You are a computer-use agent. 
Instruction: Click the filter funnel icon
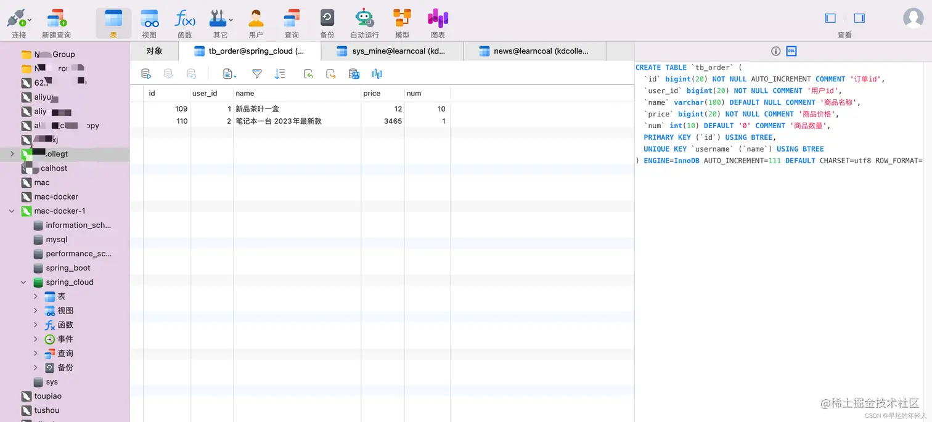click(x=257, y=74)
